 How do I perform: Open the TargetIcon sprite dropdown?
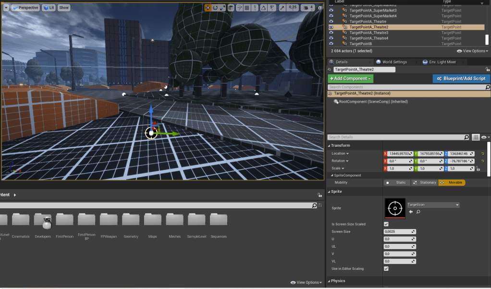tap(433, 205)
